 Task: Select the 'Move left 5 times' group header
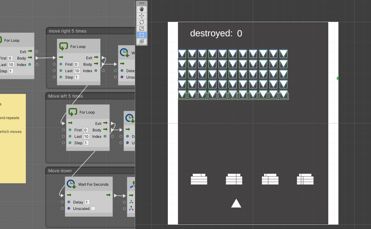tap(90, 96)
